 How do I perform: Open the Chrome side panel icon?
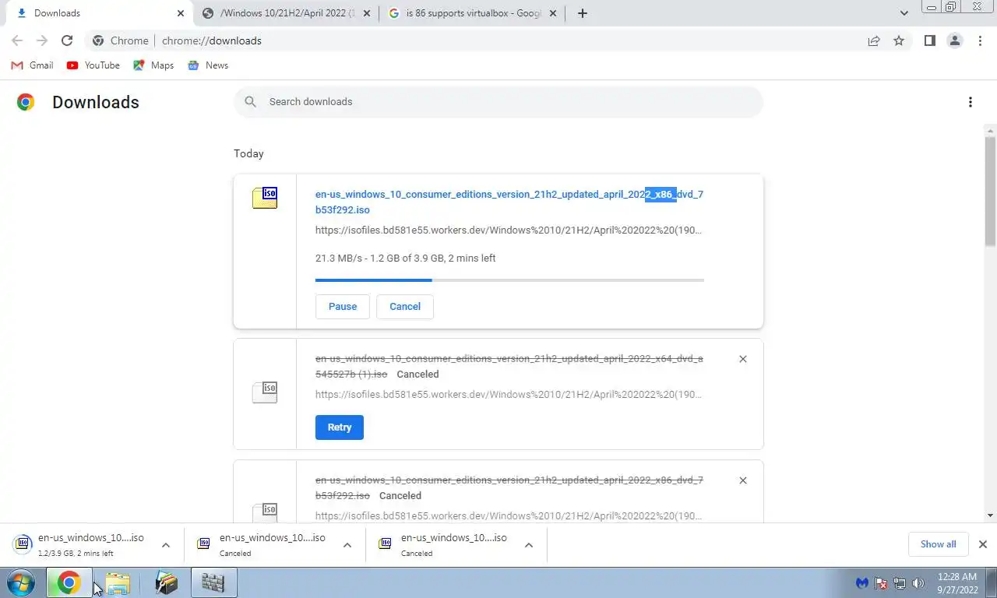[929, 40]
